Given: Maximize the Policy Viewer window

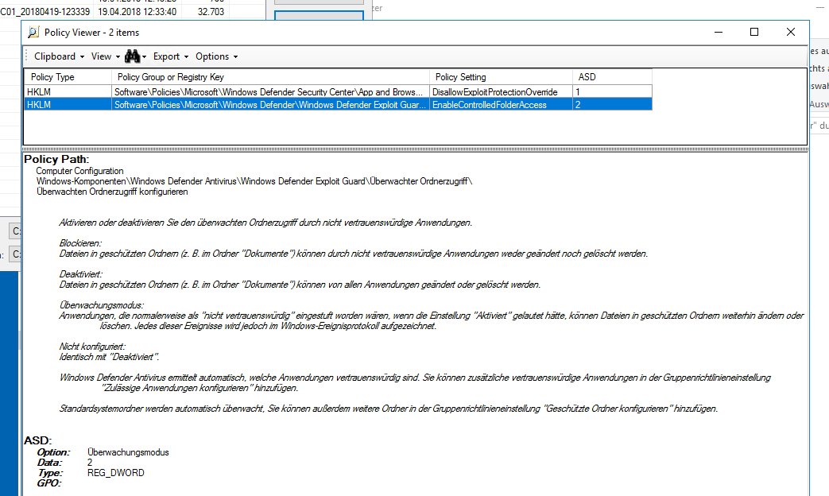Looking at the screenshot, I should (753, 31).
